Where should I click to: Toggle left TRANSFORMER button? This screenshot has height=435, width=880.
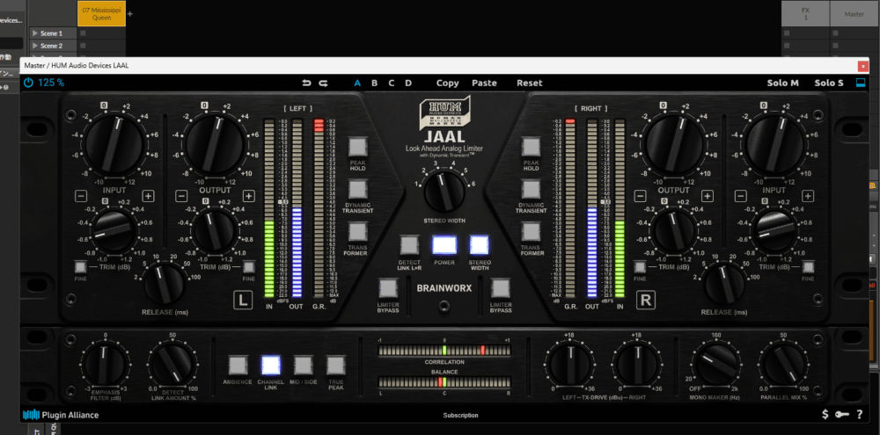click(357, 231)
